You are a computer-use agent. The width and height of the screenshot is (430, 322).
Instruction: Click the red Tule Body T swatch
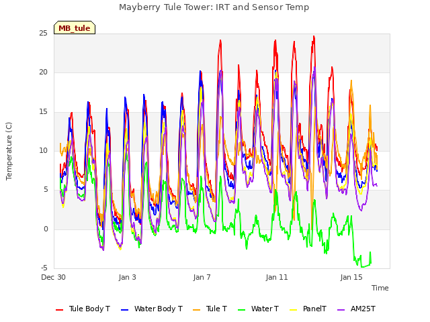pyautogui.click(x=60, y=310)
